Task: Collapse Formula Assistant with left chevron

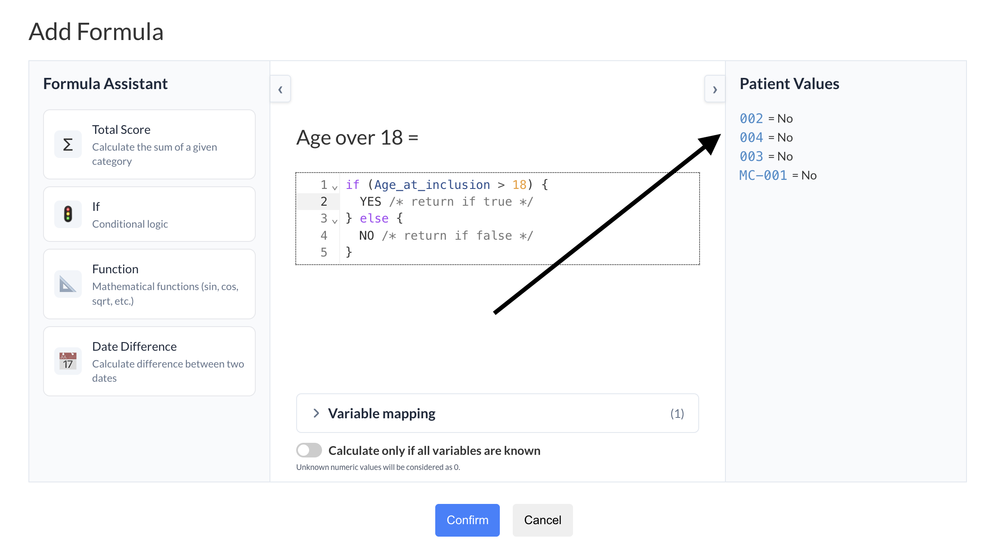Action: tap(280, 90)
